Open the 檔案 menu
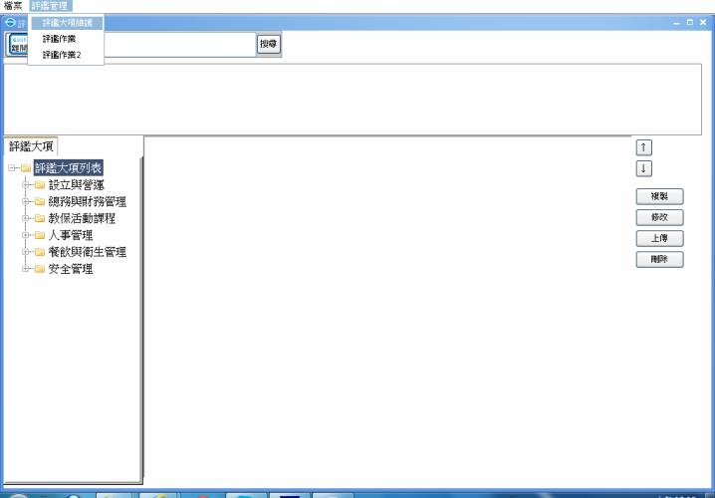Image resolution: width=715 pixels, height=498 pixels. tap(13, 6)
